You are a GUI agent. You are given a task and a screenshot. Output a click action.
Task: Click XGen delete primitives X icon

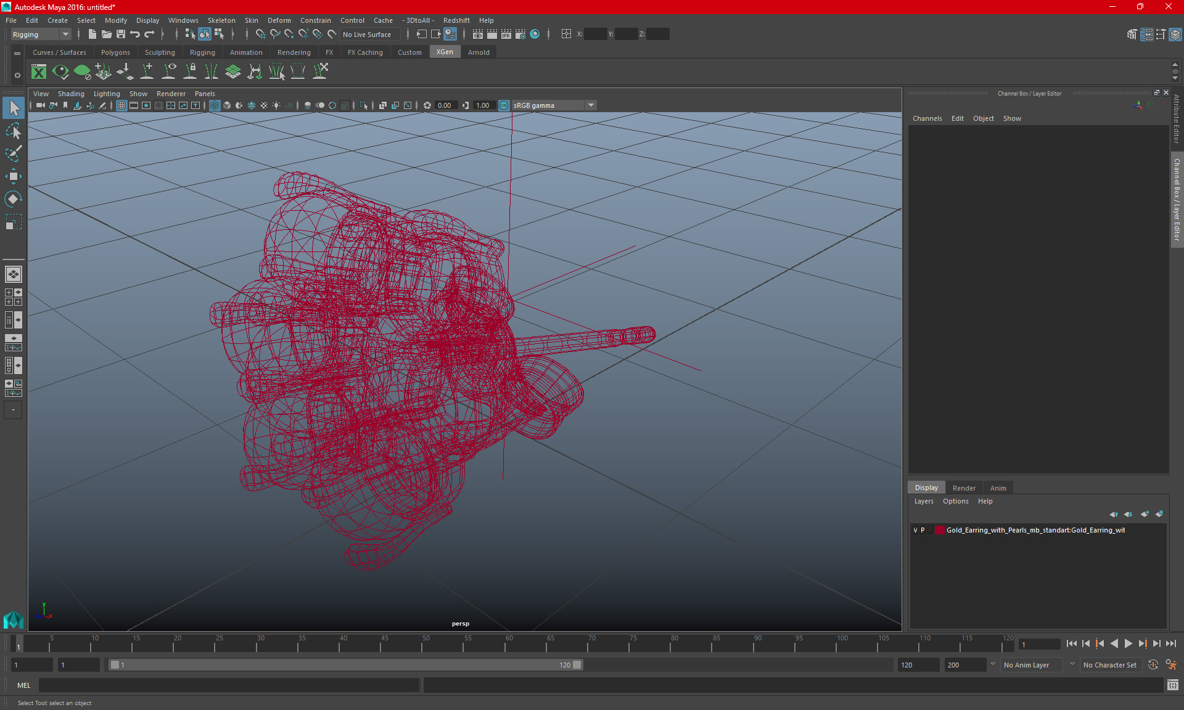pos(320,72)
